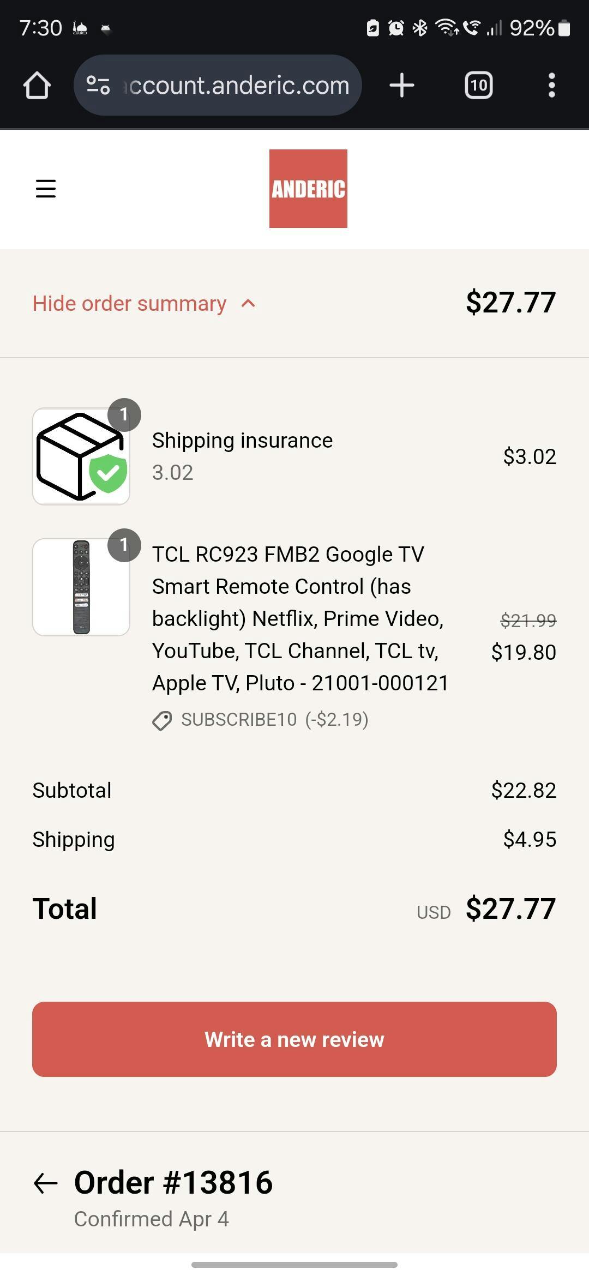Tap the $27.77 order total in header
This screenshot has width=589, height=1276.
coord(510,302)
